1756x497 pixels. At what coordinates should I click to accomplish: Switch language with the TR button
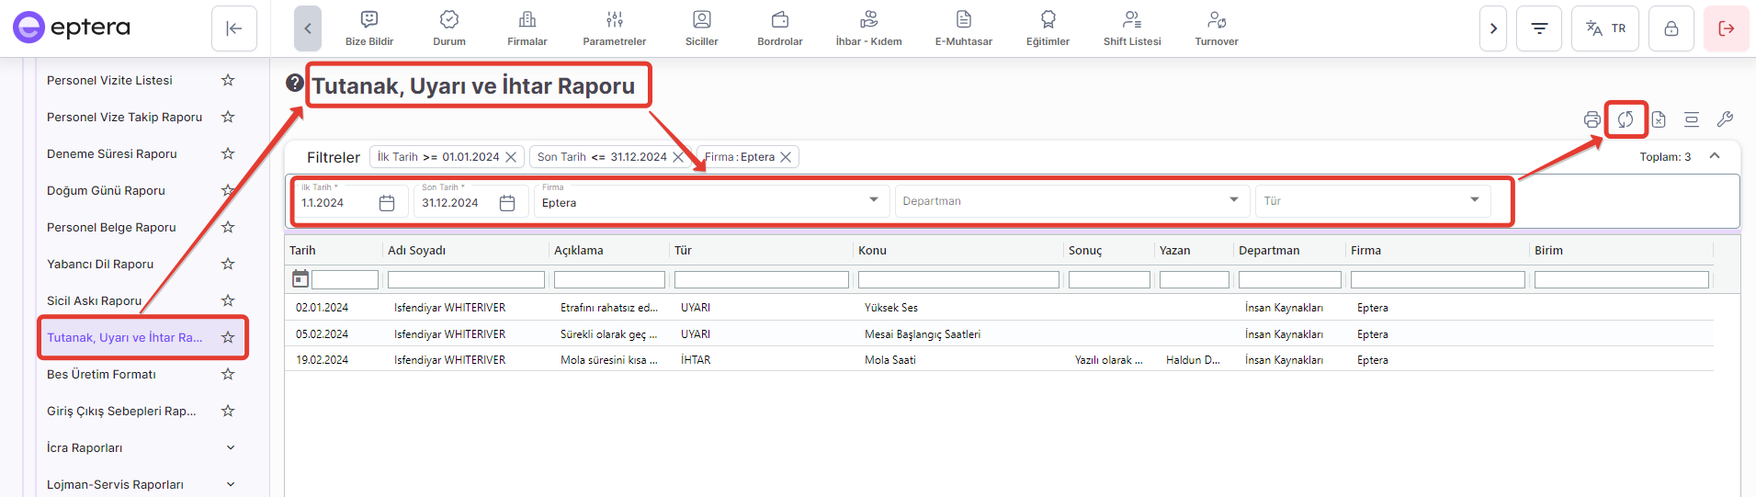click(1605, 28)
